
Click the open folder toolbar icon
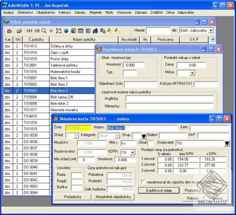coord(19,31)
